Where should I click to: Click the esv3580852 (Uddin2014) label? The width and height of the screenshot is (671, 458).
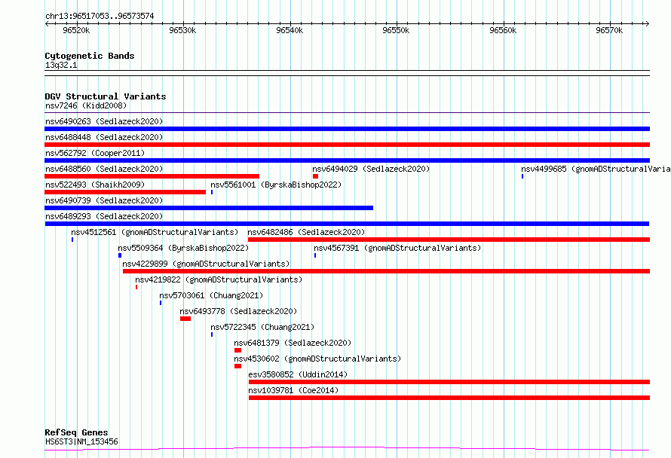coord(298,374)
